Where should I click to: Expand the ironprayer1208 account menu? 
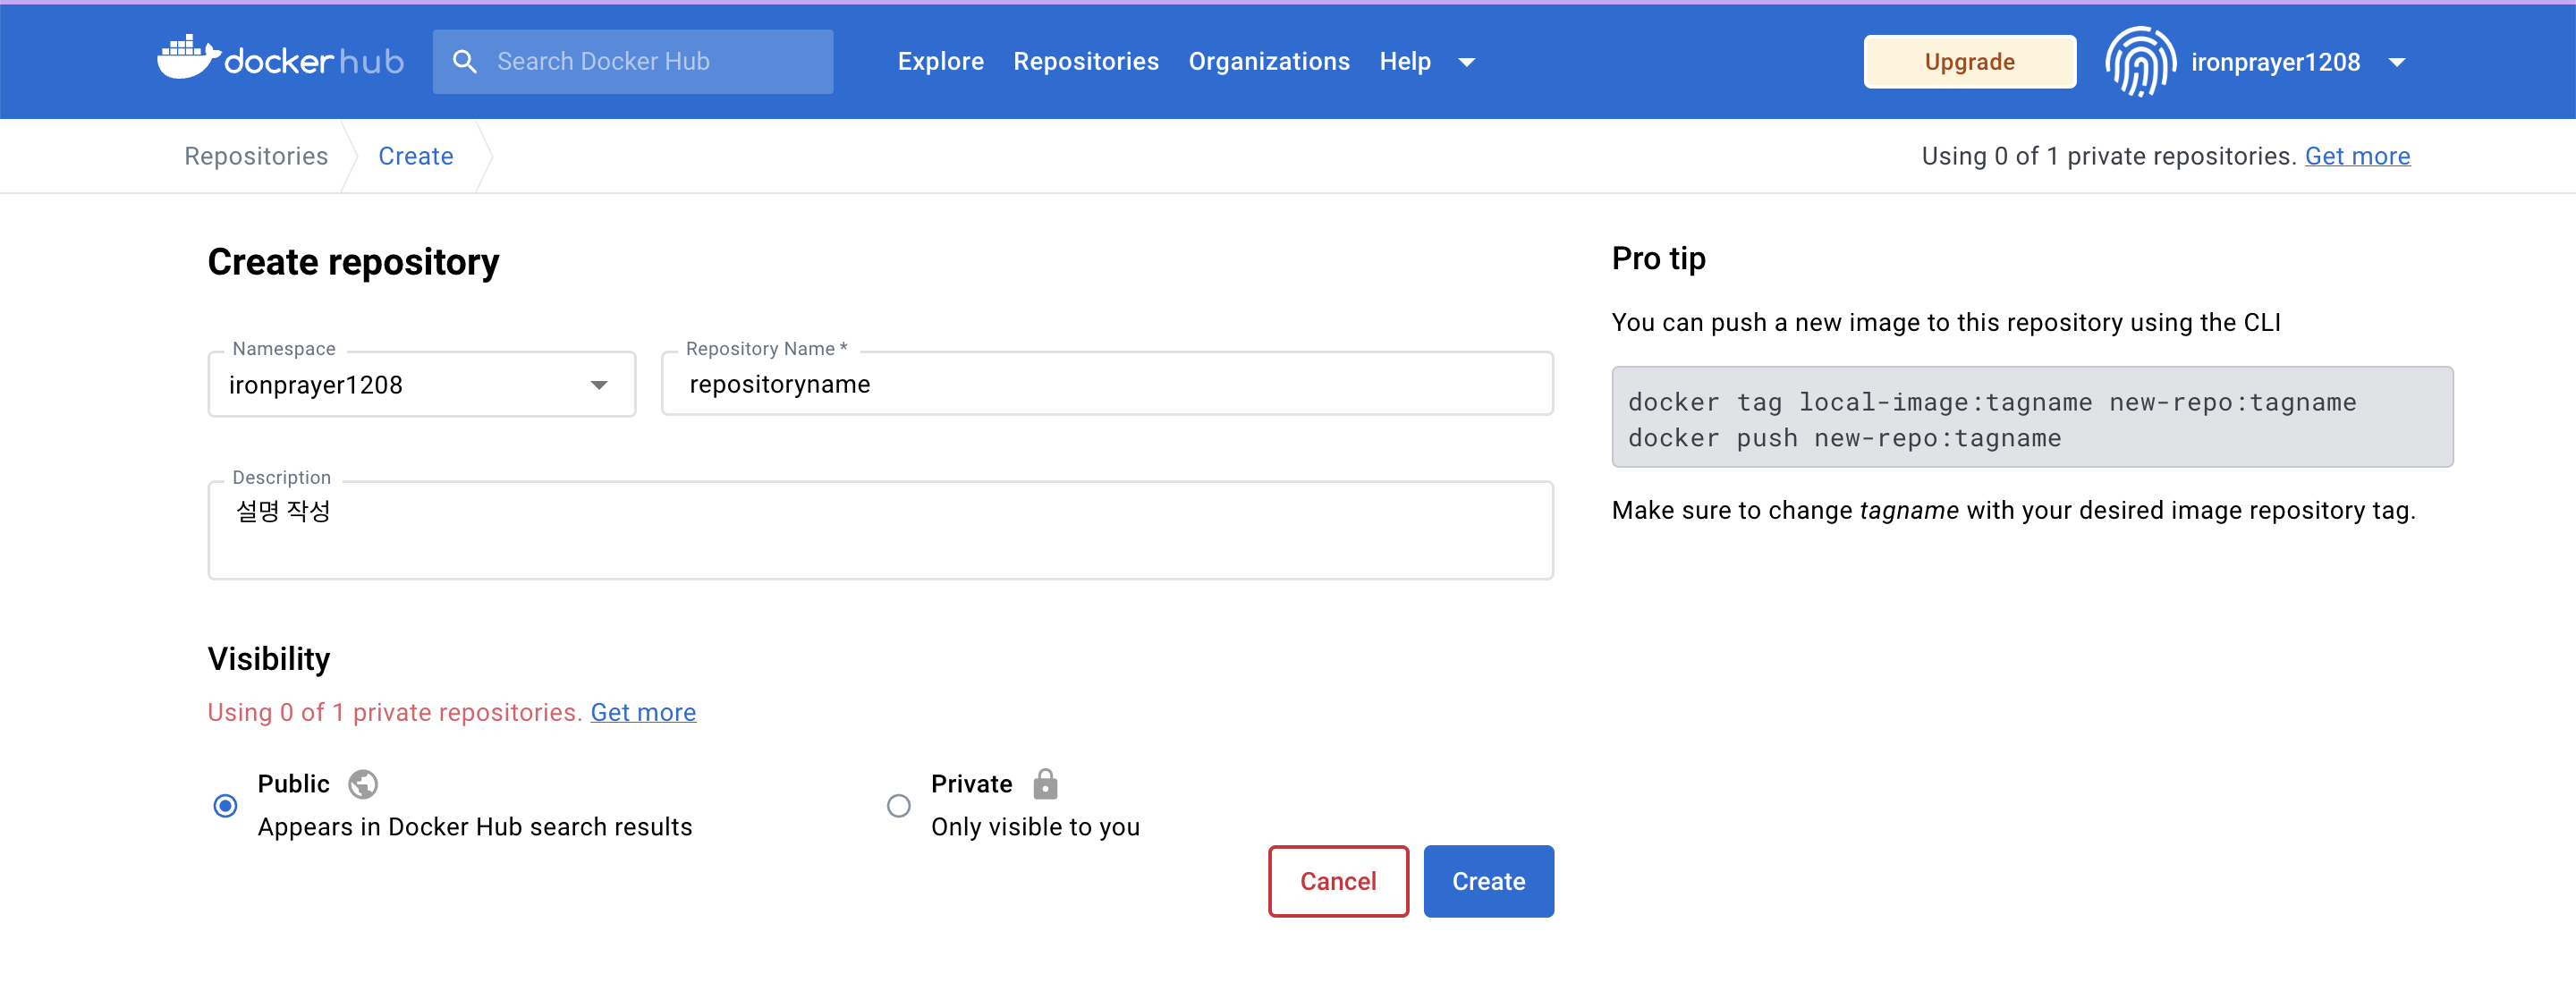point(2396,62)
